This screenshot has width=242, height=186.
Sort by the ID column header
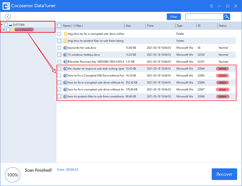tap(199, 26)
